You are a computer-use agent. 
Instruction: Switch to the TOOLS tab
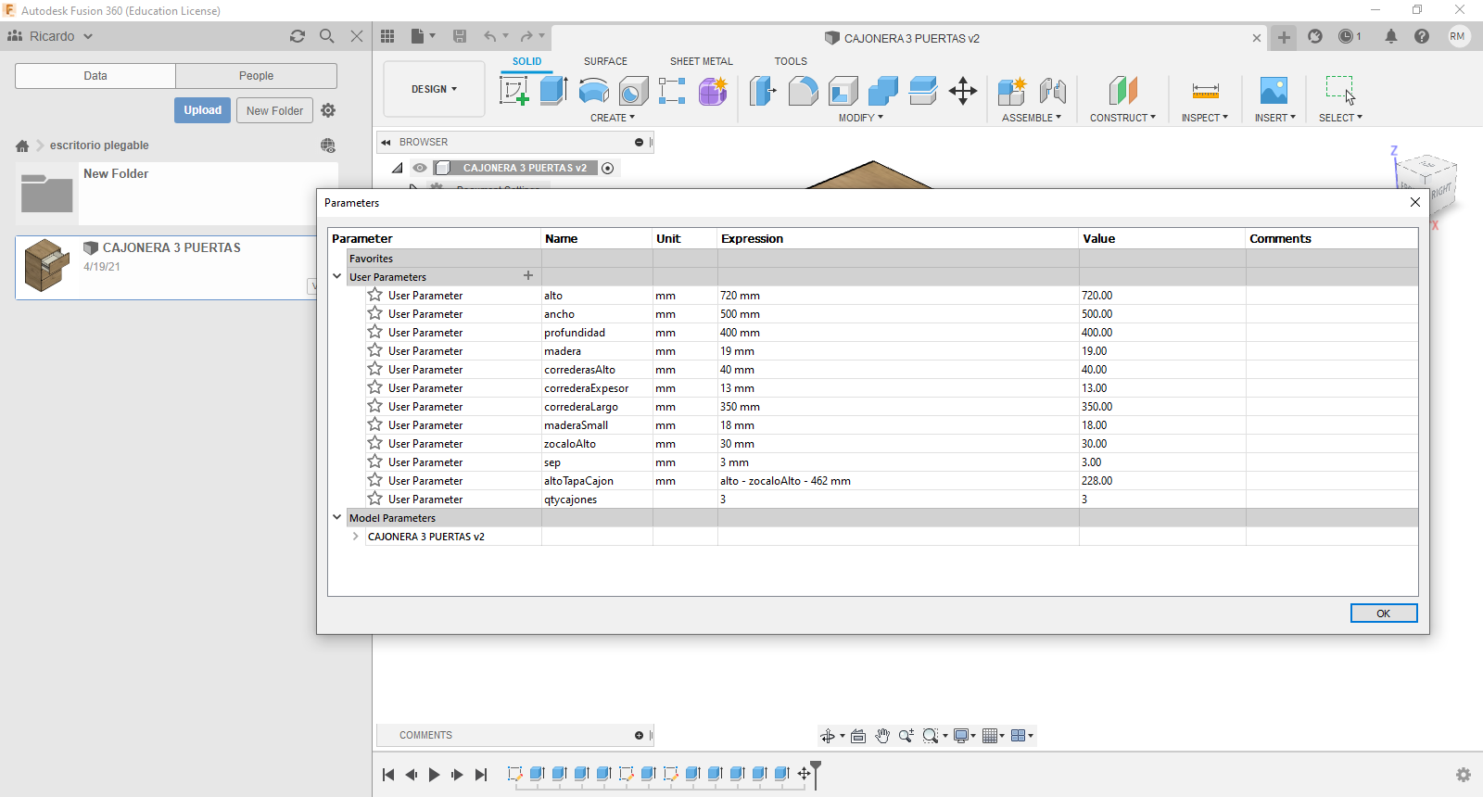click(x=791, y=61)
